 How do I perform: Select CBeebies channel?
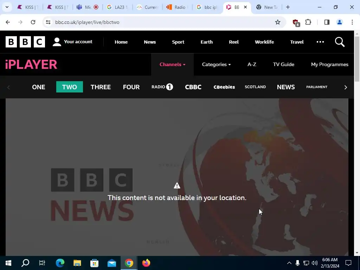pos(224,87)
